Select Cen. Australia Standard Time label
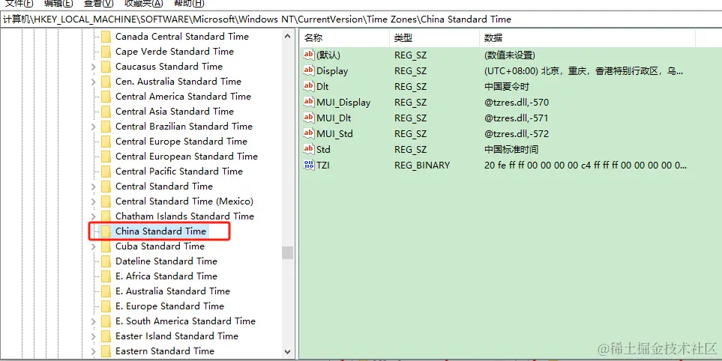 178,82
